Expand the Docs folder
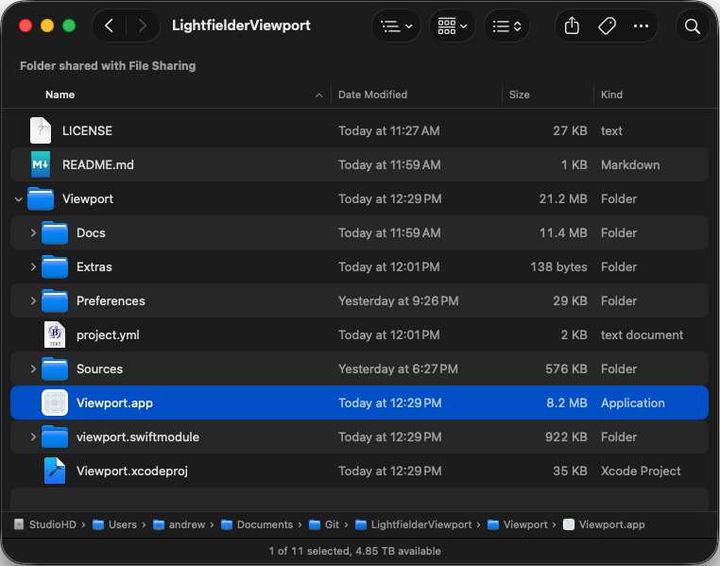Image resolution: width=720 pixels, height=566 pixels. (33, 232)
